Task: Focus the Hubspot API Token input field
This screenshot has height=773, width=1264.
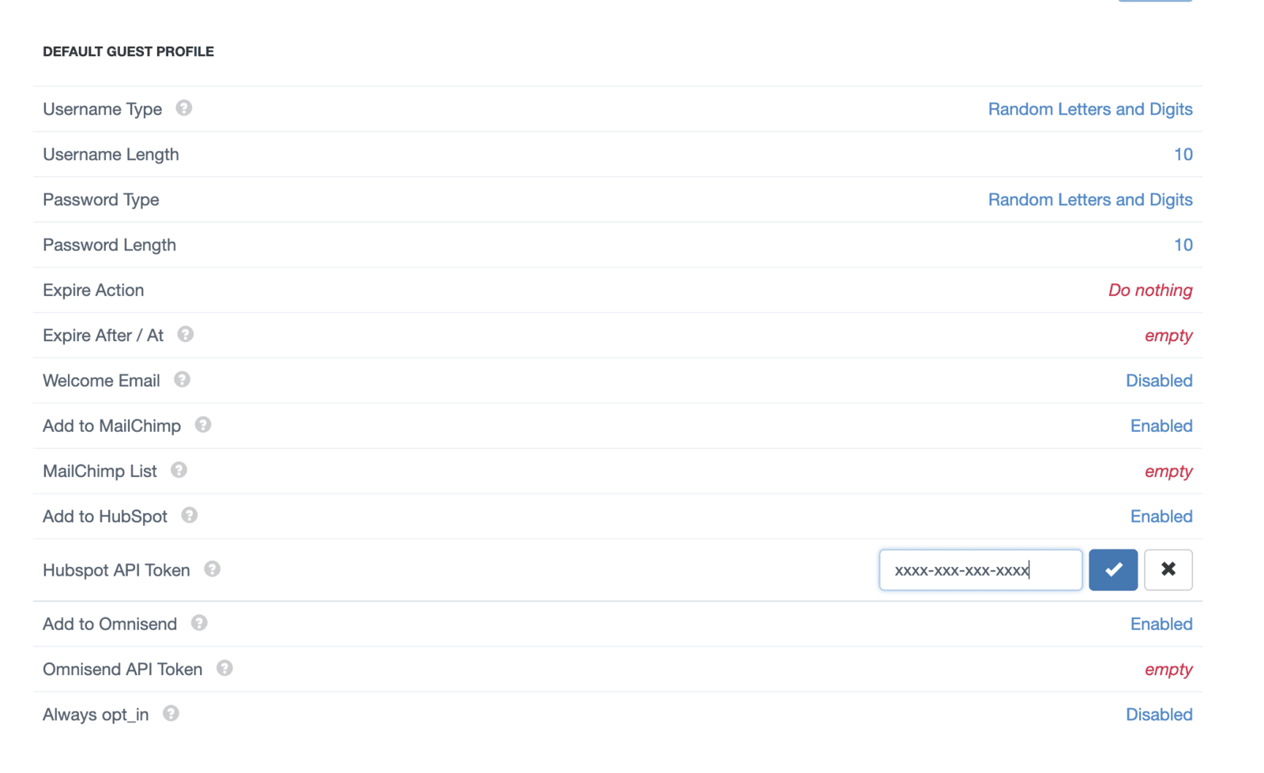Action: click(x=980, y=570)
